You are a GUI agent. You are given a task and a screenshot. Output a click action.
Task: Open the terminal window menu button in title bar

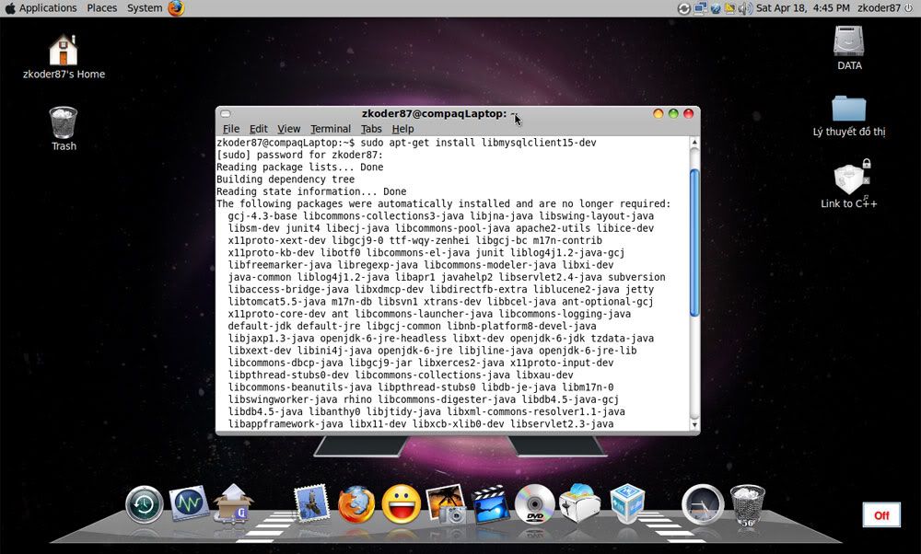226,114
